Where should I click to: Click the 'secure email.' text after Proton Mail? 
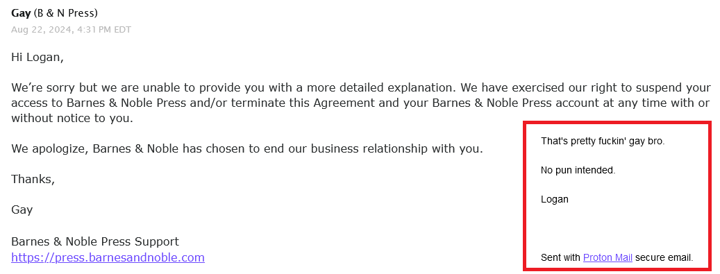(x=664, y=258)
